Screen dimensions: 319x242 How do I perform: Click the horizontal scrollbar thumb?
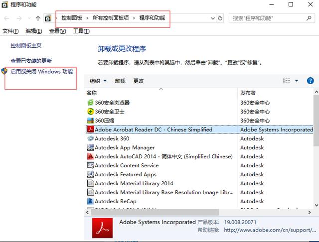[155, 212]
